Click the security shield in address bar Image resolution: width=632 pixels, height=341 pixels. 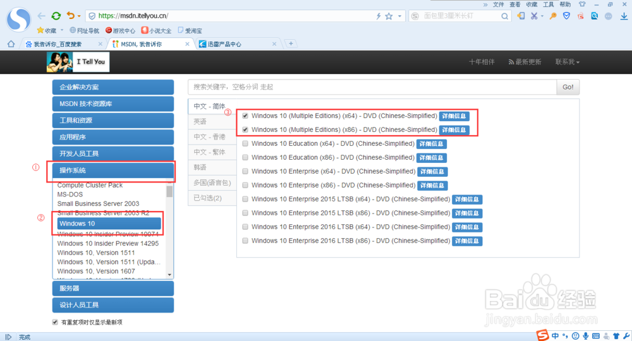pyautogui.click(x=92, y=16)
